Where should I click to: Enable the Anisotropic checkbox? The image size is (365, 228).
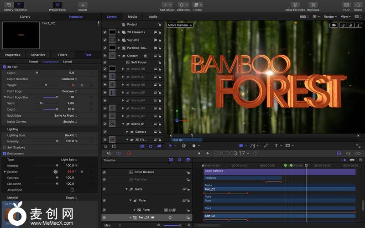tap(72, 190)
